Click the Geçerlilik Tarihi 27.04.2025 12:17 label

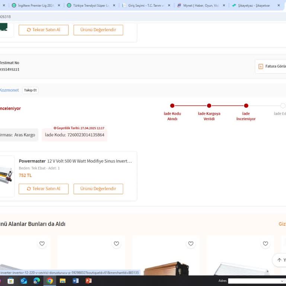tap(79, 128)
